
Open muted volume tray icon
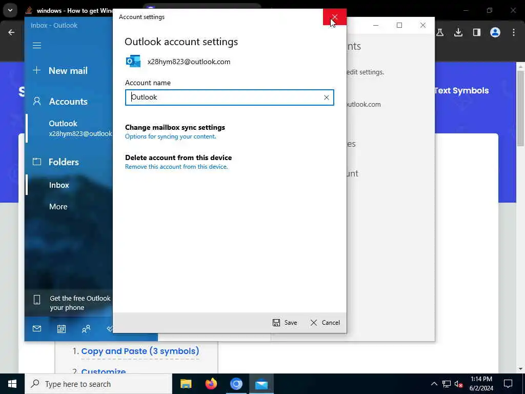pyautogui.click(x=458, y=384)
